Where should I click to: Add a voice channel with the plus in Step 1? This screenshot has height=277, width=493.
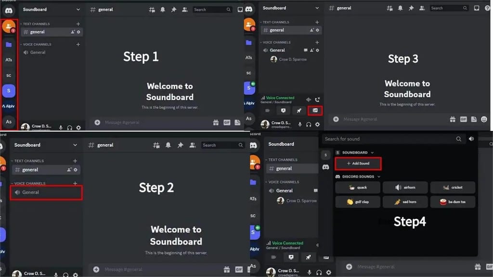(x=78, y=45)
